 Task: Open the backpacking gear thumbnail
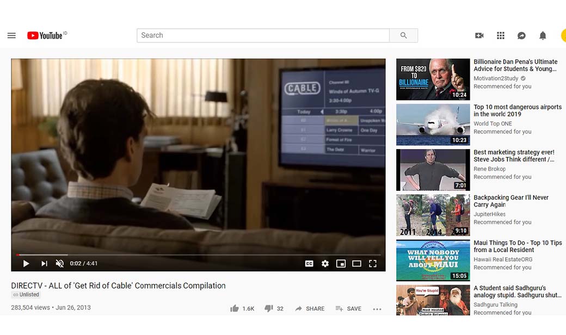(x=433, y=215)
